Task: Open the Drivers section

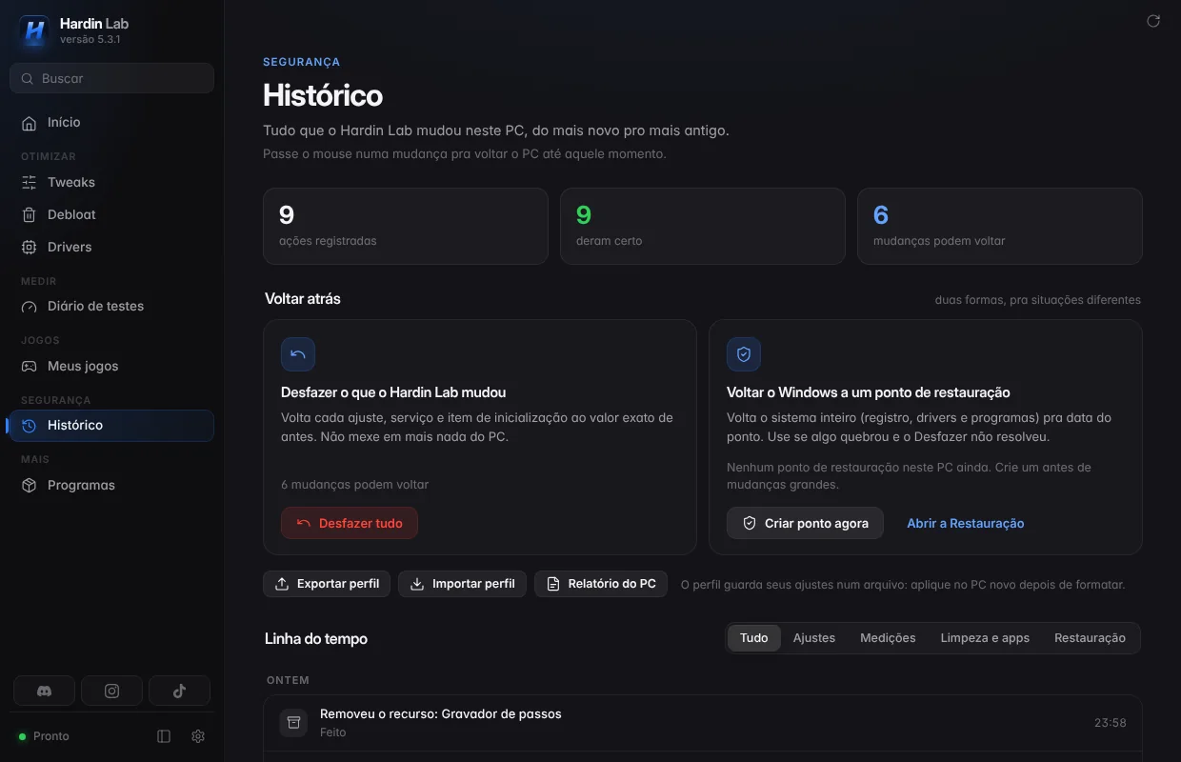Action: [x=111, y=247]
